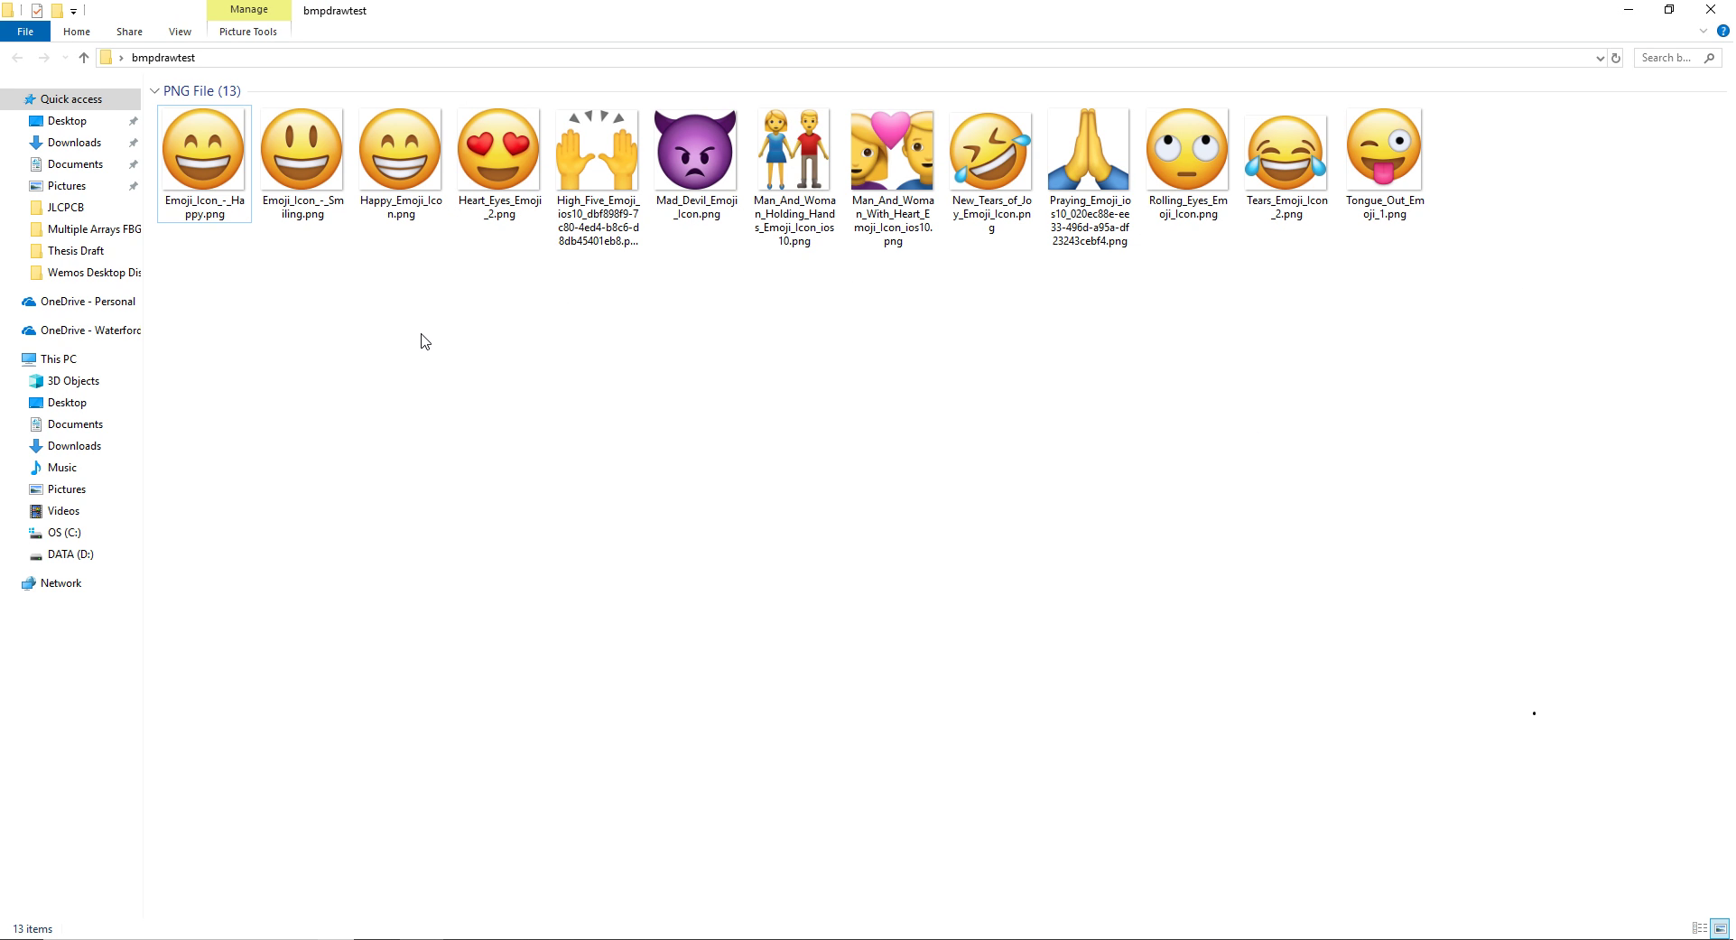Open the Help question mark
This screenshot has width=1736, height=940.
pos(1722,32)
